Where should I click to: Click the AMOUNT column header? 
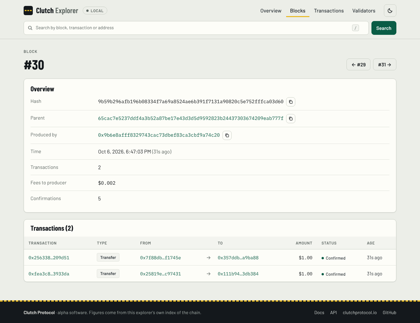[304, 243]
